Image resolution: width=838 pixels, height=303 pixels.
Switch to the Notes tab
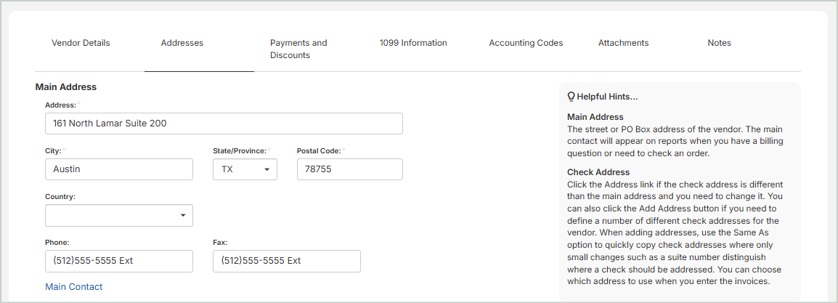pos(719,43)
